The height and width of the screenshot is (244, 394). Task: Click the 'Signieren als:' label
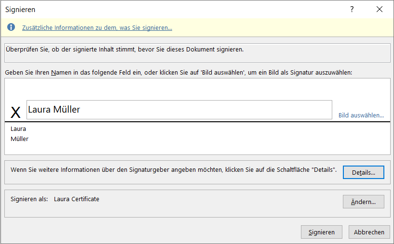point(29,199)
